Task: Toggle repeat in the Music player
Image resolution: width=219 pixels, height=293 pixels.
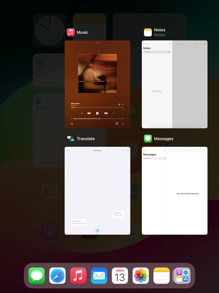Action: pos(113,113)
